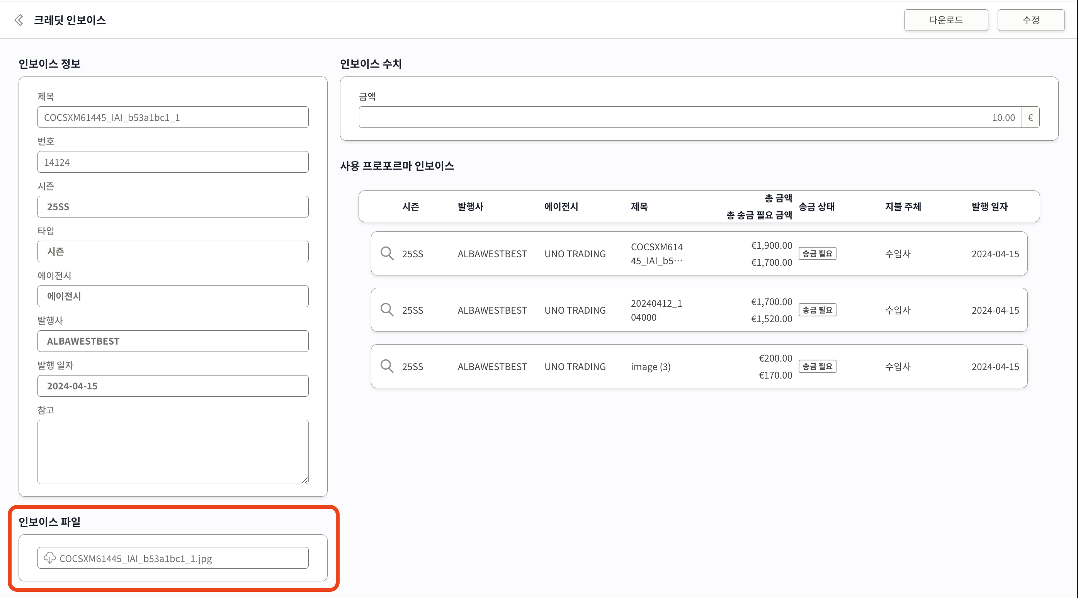Click 송금 필요 badge on €200.00 row
Screen dimensions: 1078x598
pos(817,367)
